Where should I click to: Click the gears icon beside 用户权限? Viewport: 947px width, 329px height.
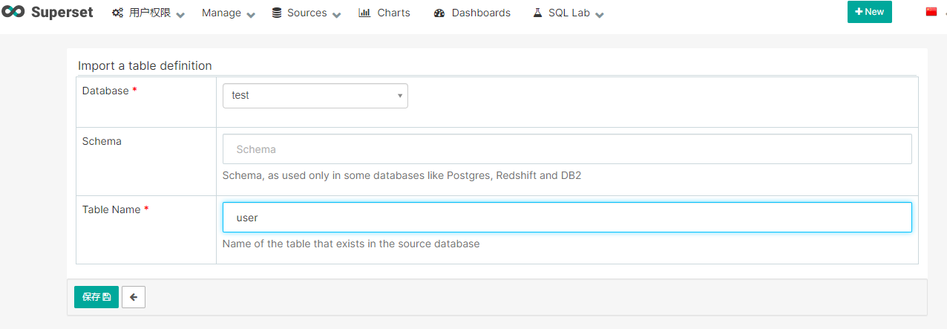coord(117,13)
